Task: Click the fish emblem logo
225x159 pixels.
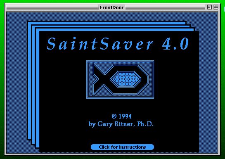Action: [x=120, y=79]
